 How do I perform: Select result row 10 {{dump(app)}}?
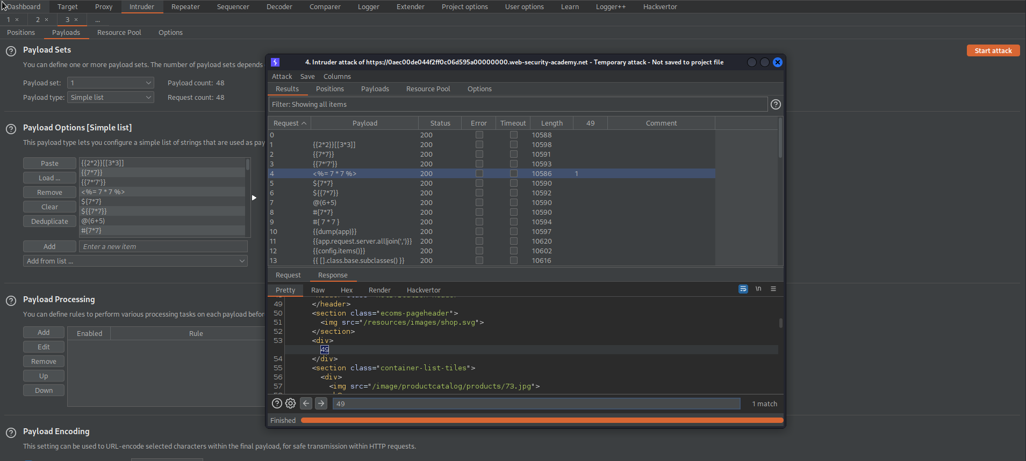tap(491, 232)
